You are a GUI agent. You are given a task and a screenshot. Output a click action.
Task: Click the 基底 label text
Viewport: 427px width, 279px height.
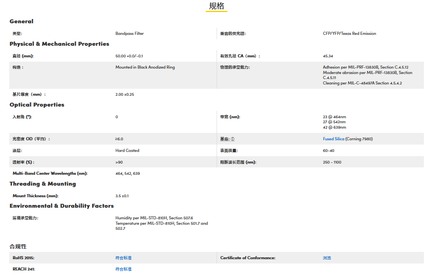point(224,139)
